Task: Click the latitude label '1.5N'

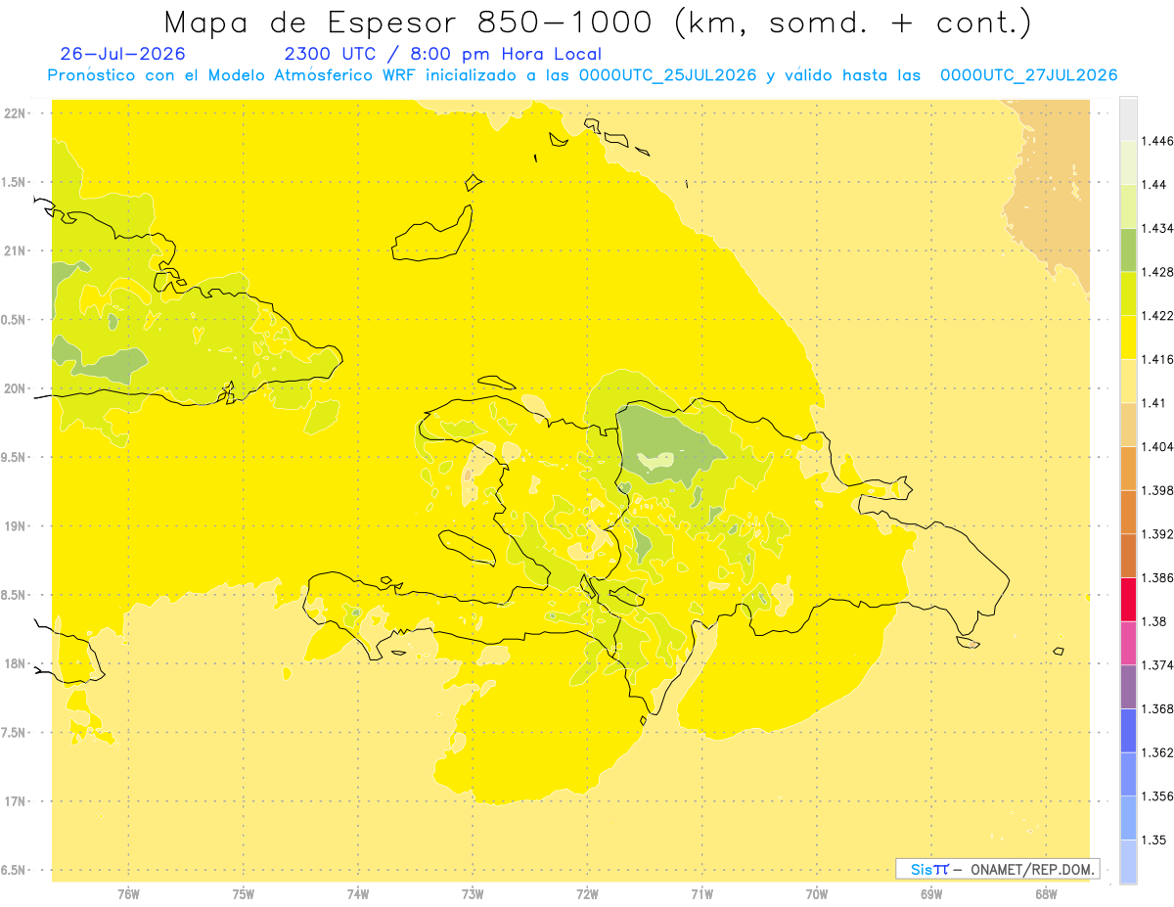Action: [x=15, y=182]
